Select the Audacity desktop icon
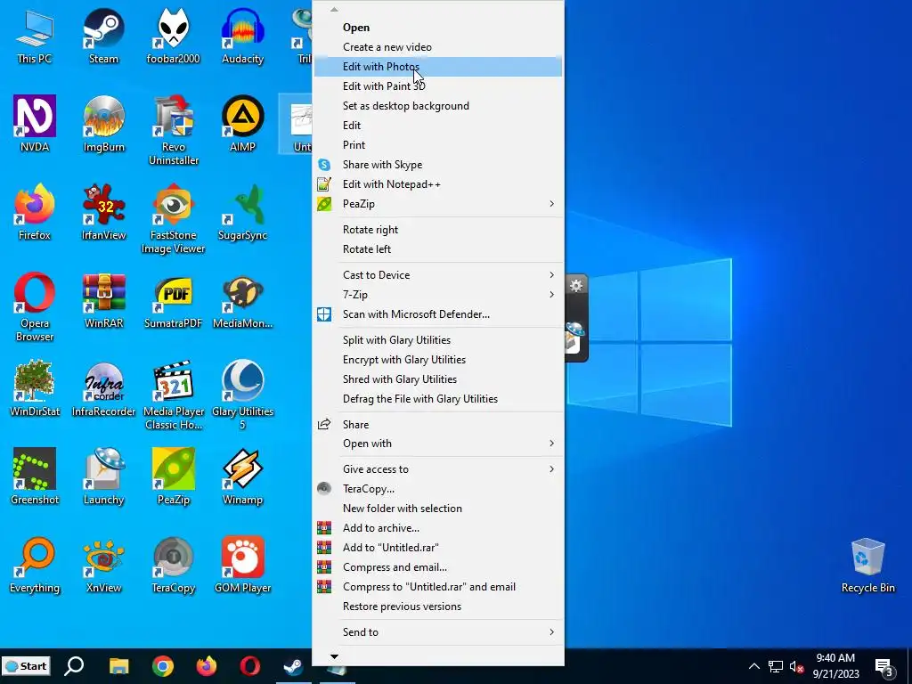 242,36
